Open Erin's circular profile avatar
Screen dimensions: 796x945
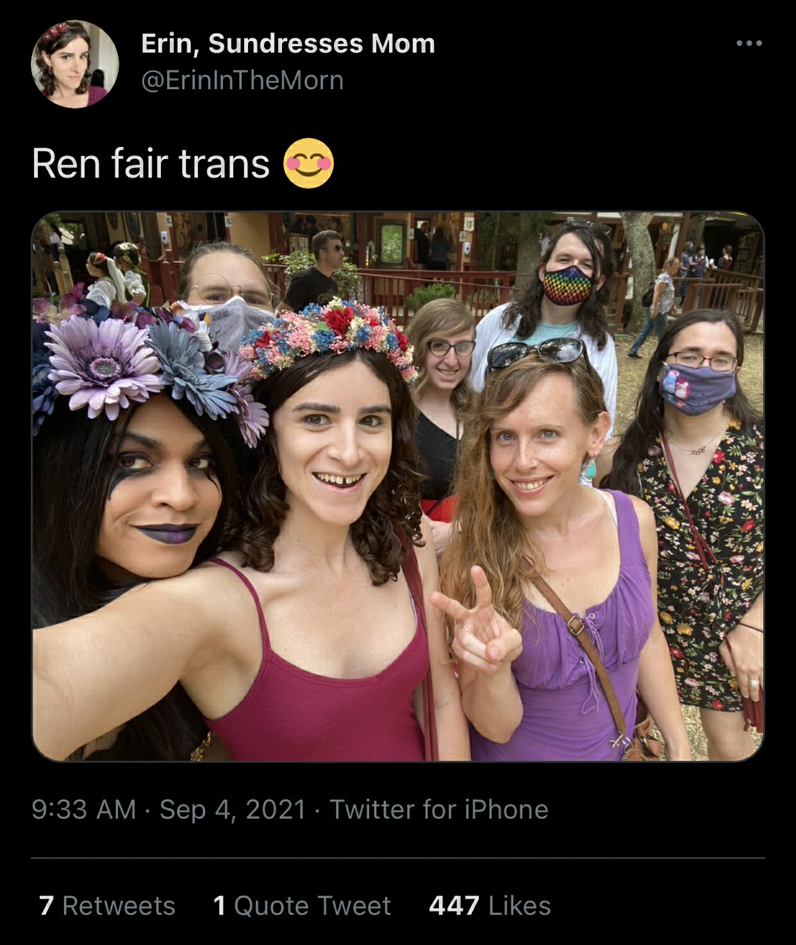pyautogui.click(x=75, y=64)
